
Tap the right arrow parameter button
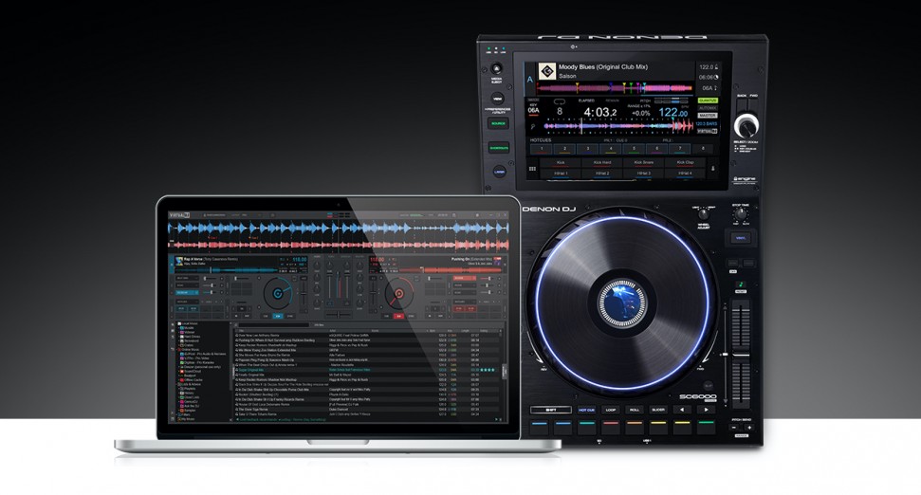[706, 410]
